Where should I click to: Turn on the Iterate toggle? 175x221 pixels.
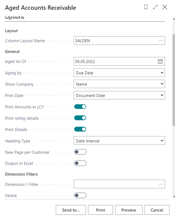80,196
